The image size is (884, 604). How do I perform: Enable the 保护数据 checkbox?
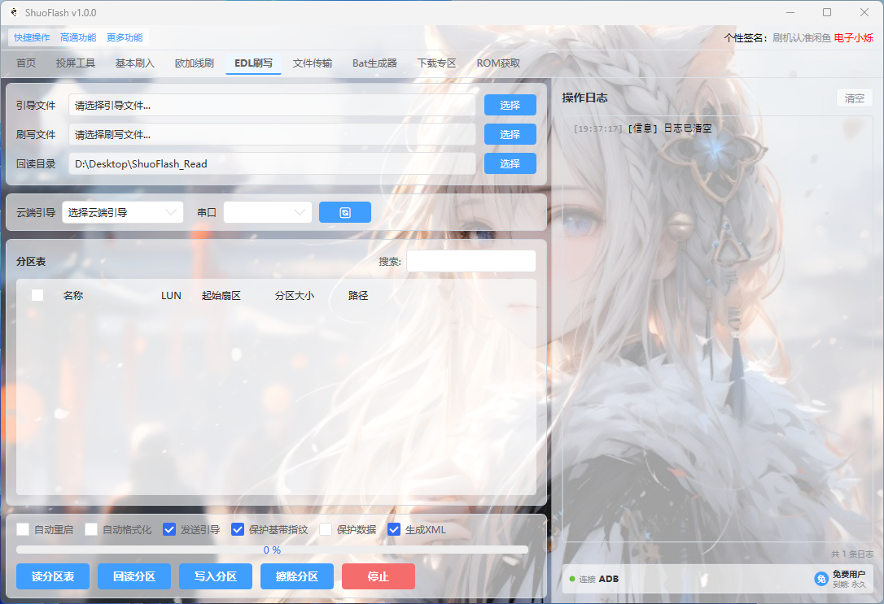coord(326,529)
